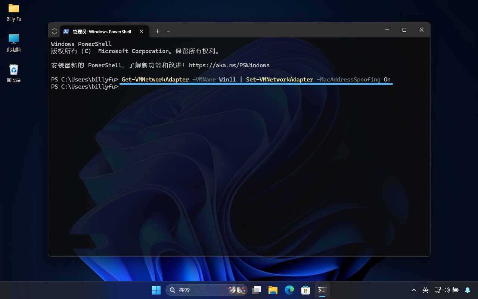Click the 安装最新的 PowerShell text
Screen dimensions: 478x299
coord(86,65)
